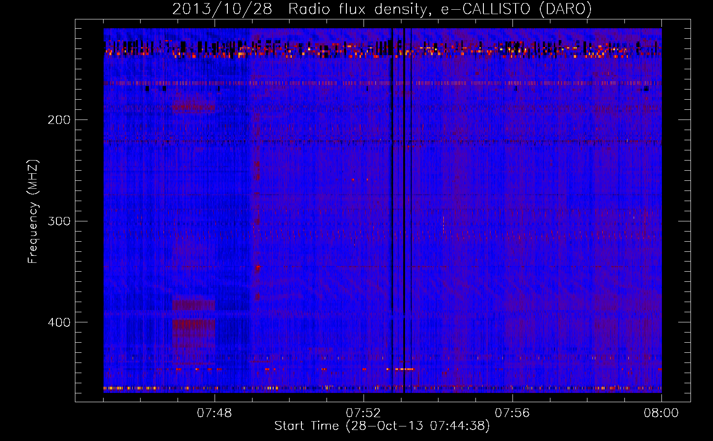Click the 'Start Time (28-Oct-13 07:44:38)' label
713x441 pixels.
point(382,426)
